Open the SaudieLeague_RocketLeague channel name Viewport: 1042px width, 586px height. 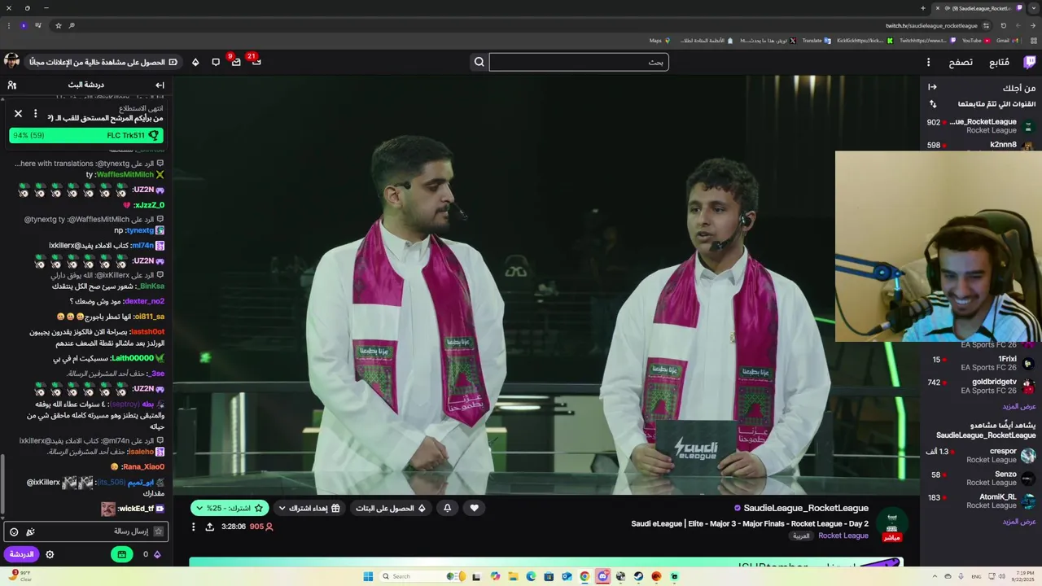pos(805,508)
